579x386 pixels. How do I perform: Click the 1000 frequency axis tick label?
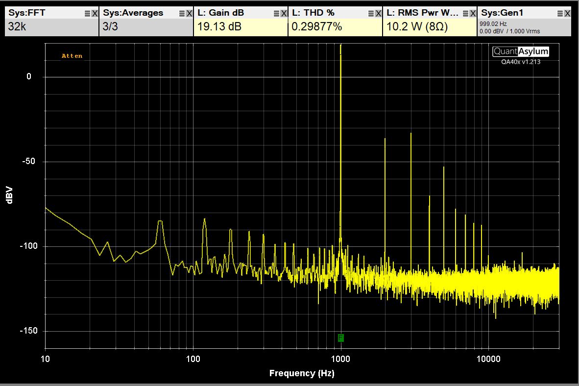pyautogui.click(x=340, y=359)
